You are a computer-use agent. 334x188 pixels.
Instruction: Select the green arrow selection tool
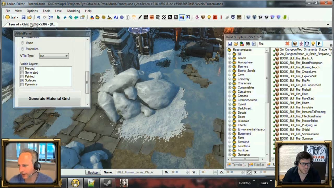pos(58,17)
